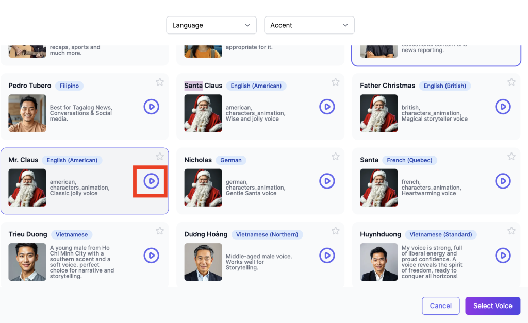Image resolution: width=528 pixels, height=323 pixels.
Task: Play Nicholas German voice sample
Action: point(327,181)
